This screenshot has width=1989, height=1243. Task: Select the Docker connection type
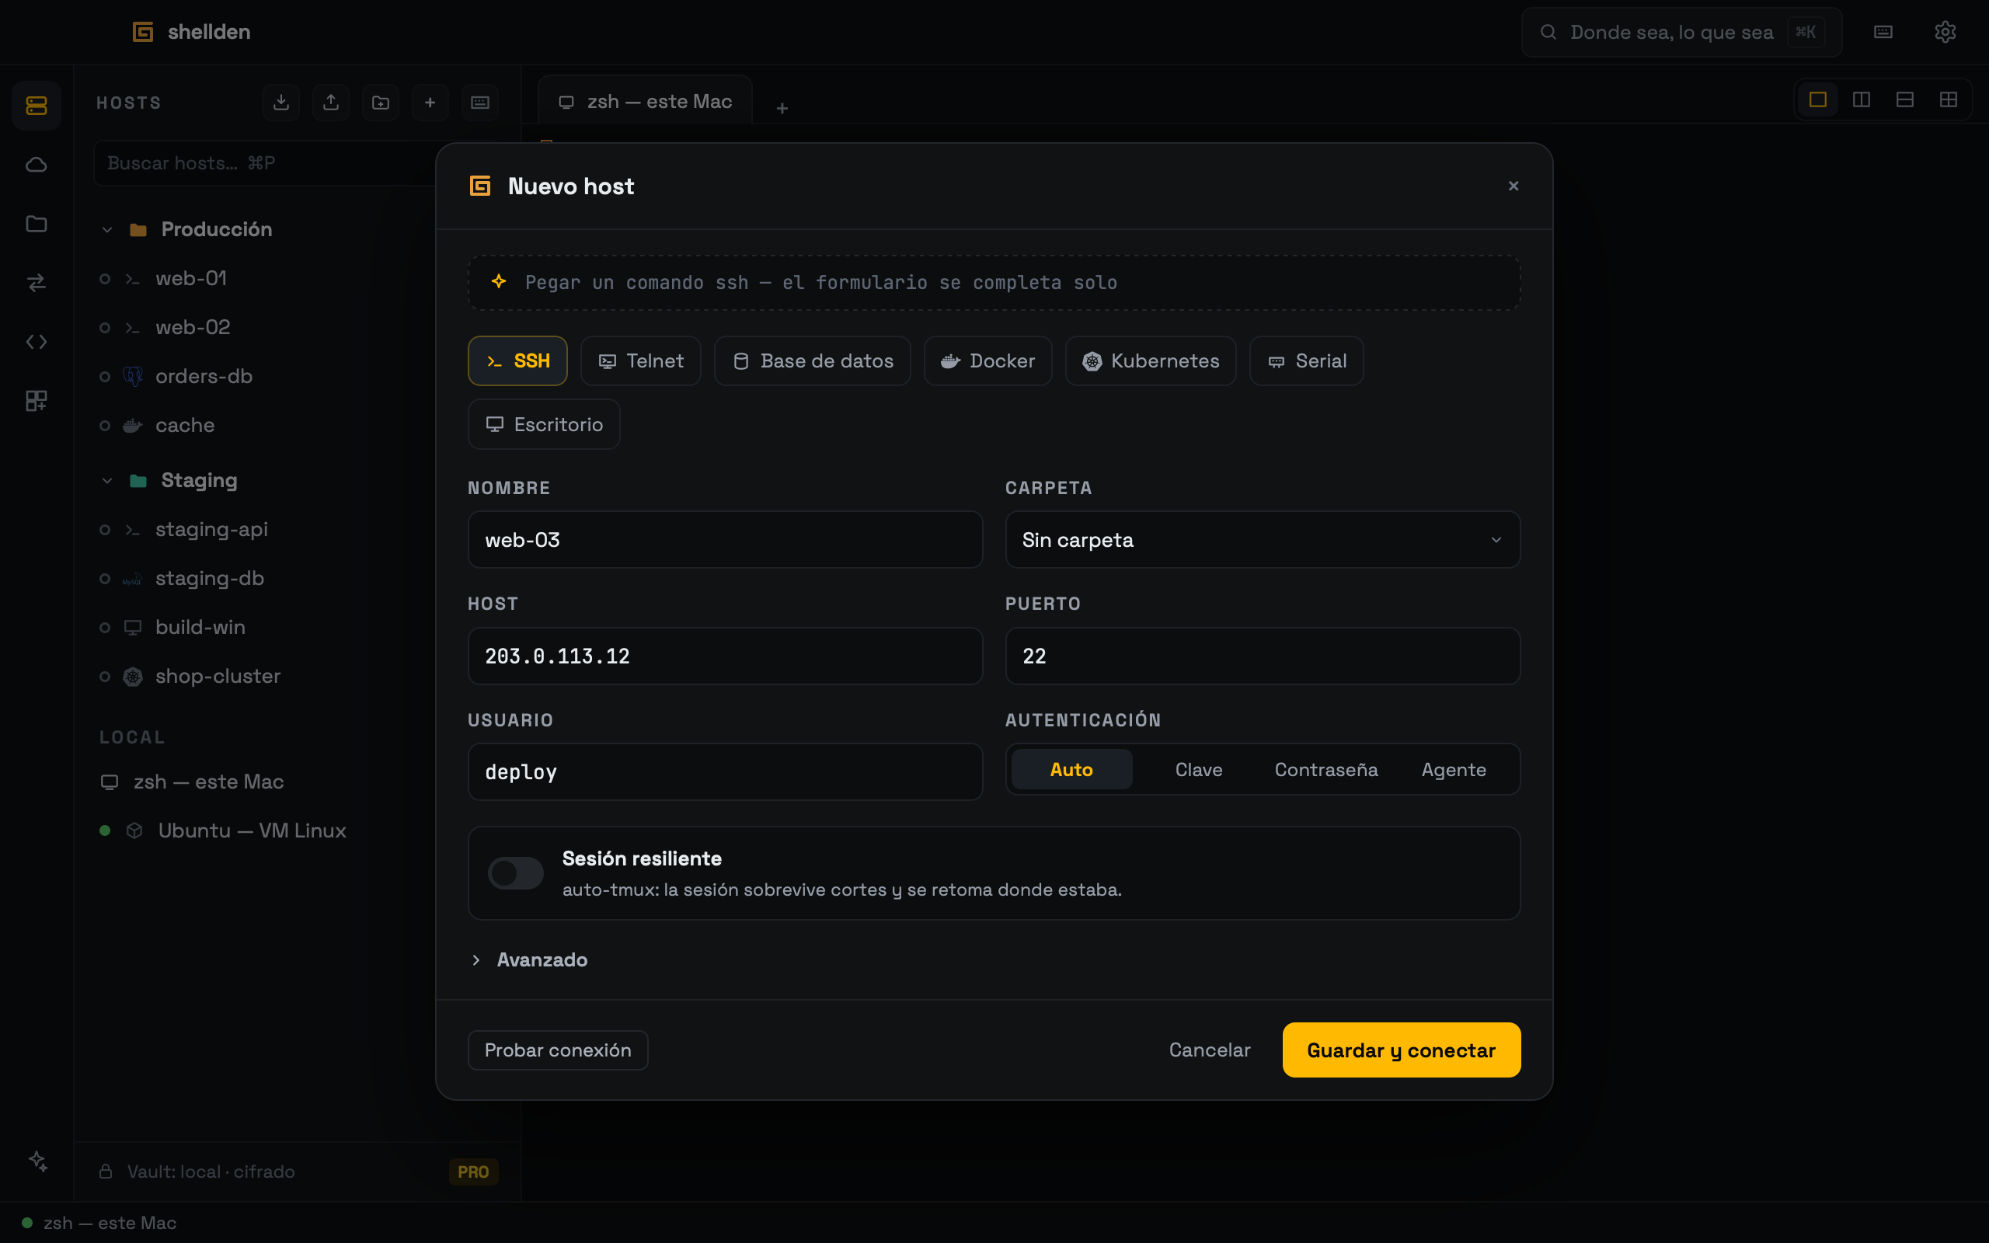tap(988, 361)
